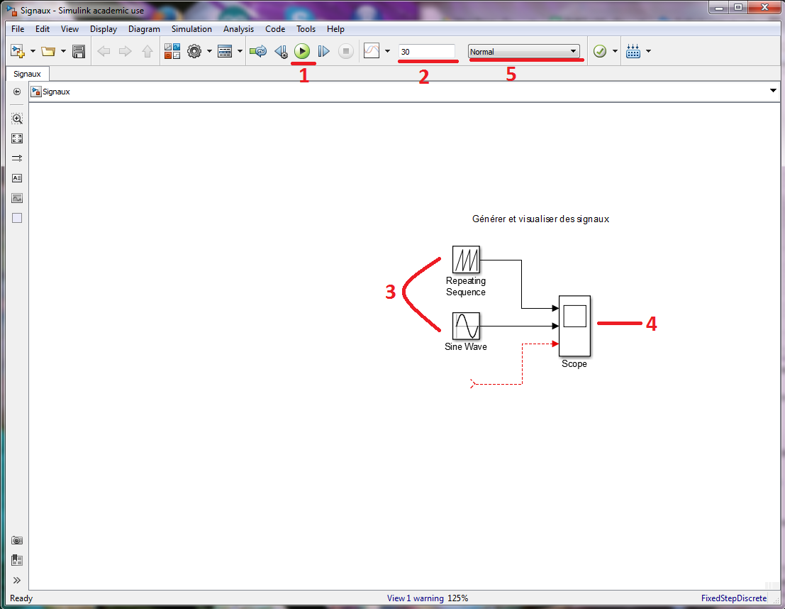Select the Signaux model tab

[x=27, y=74]
